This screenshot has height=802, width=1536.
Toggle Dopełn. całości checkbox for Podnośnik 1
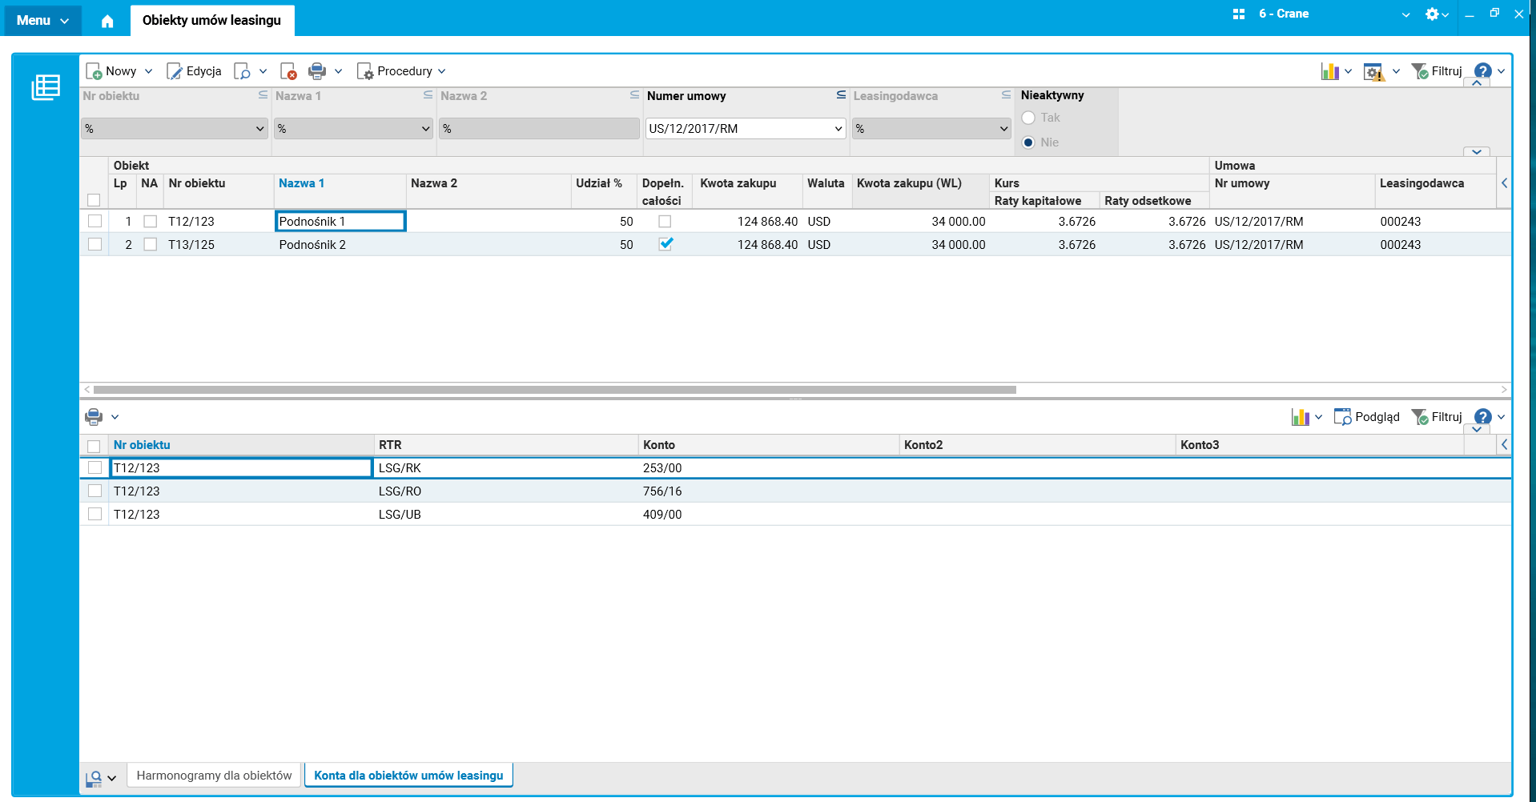tap(665, 222)
